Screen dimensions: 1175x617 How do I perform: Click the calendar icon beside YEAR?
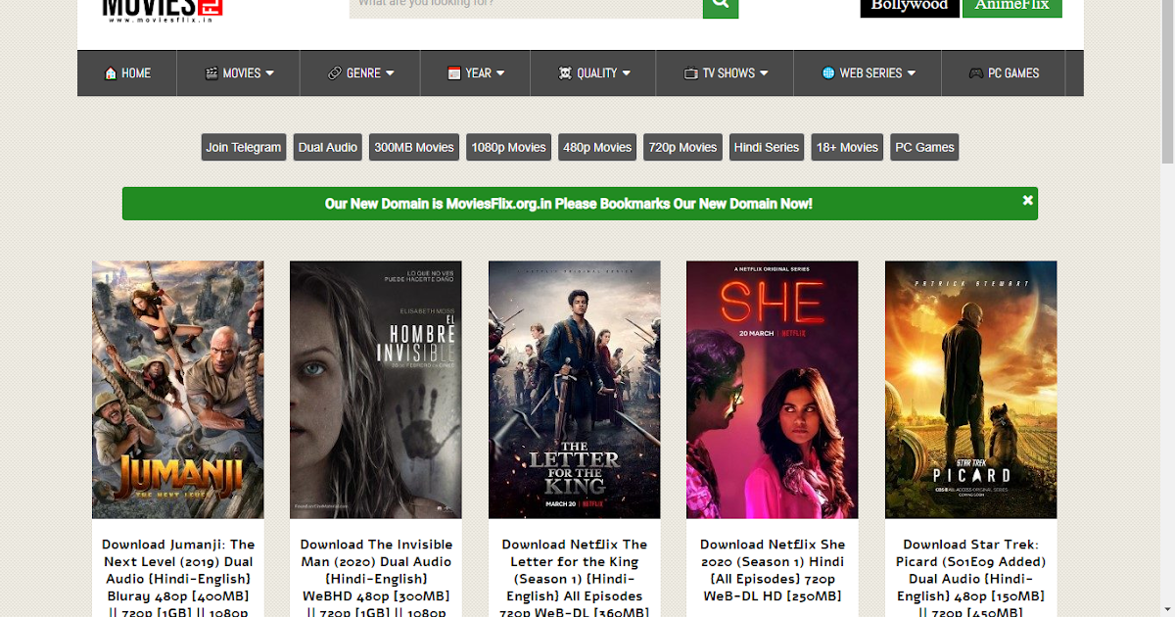(x=454, y=73)
